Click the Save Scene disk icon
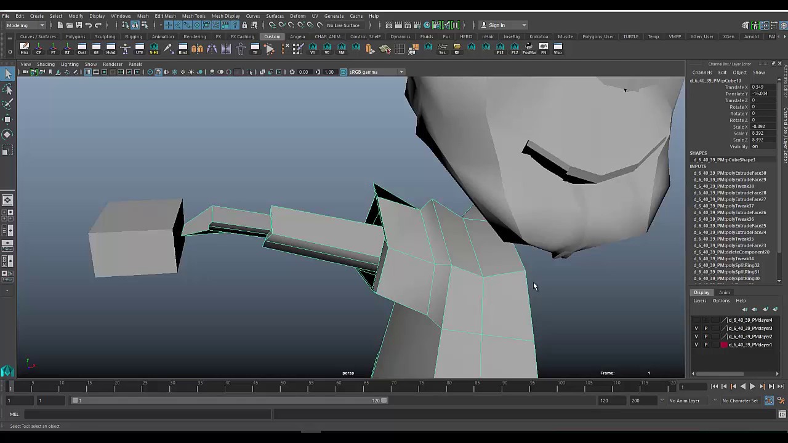 [x=79, y=25]
